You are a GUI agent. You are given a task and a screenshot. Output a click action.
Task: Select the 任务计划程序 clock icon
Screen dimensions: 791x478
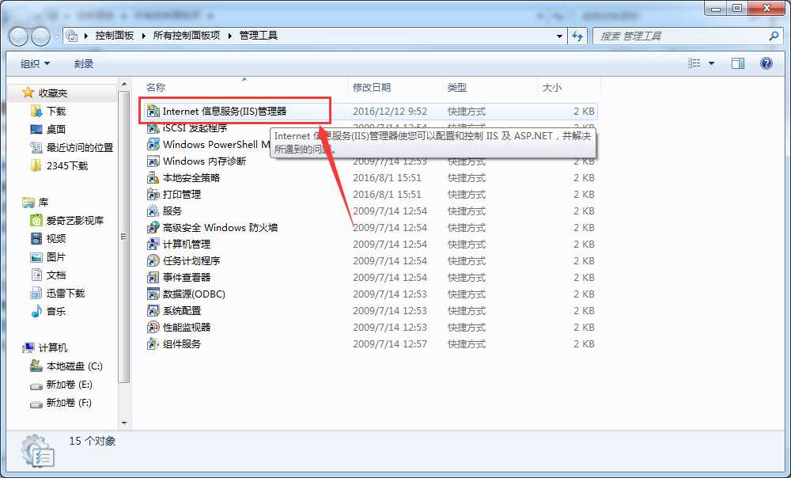[153, 261]
